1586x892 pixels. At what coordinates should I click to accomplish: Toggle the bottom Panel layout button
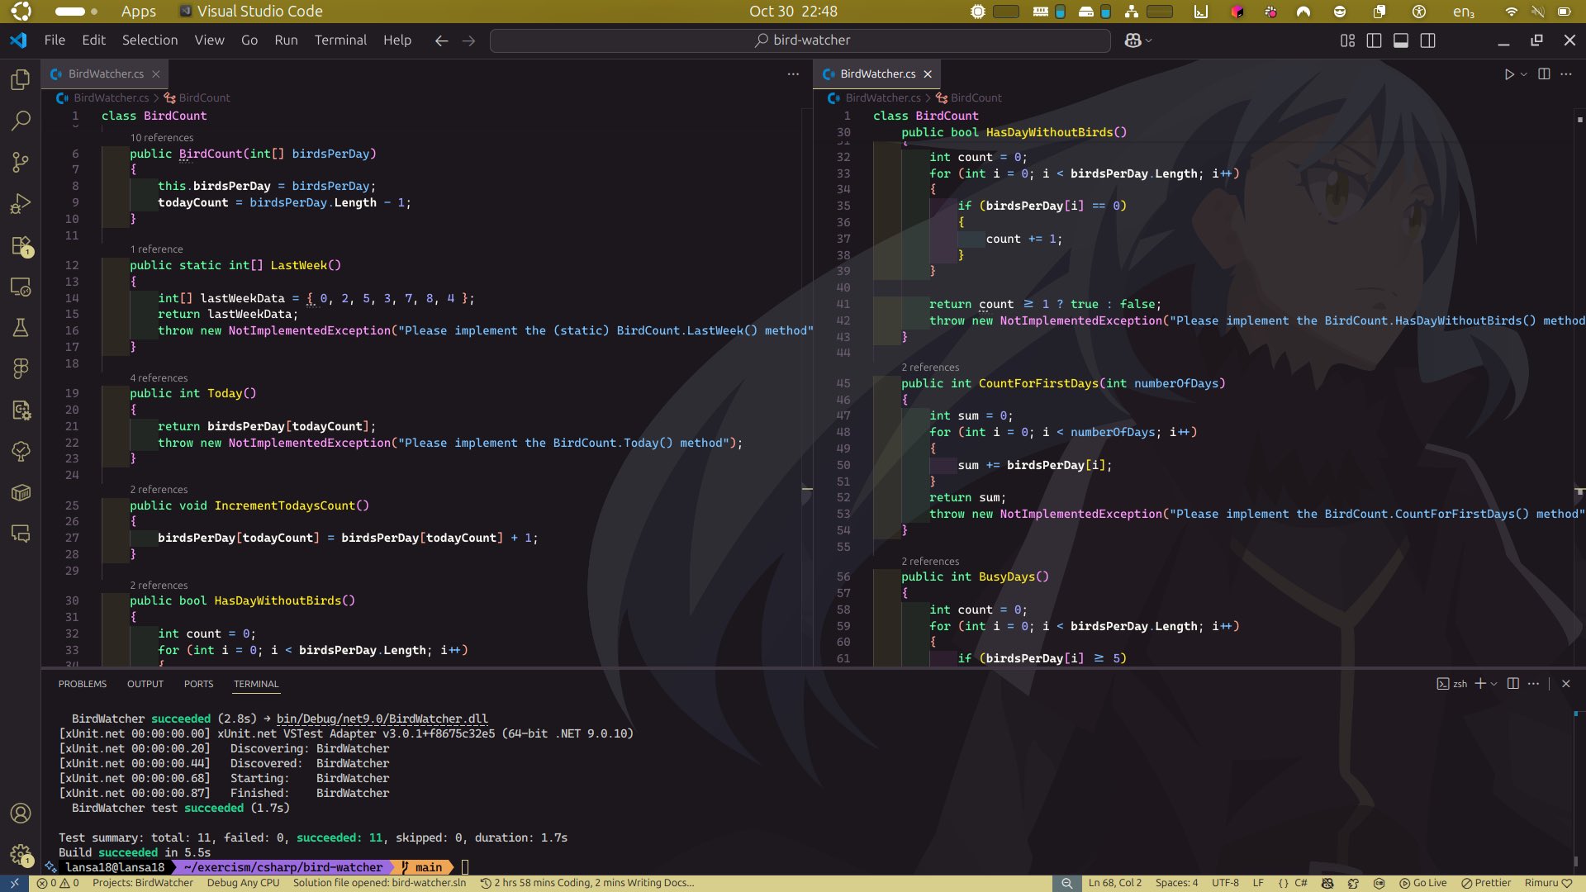(x=1401, y=40)
